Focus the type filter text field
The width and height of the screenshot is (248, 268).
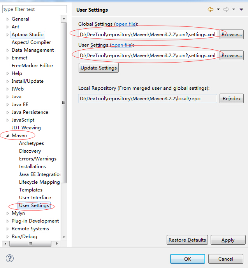point(34,9)
